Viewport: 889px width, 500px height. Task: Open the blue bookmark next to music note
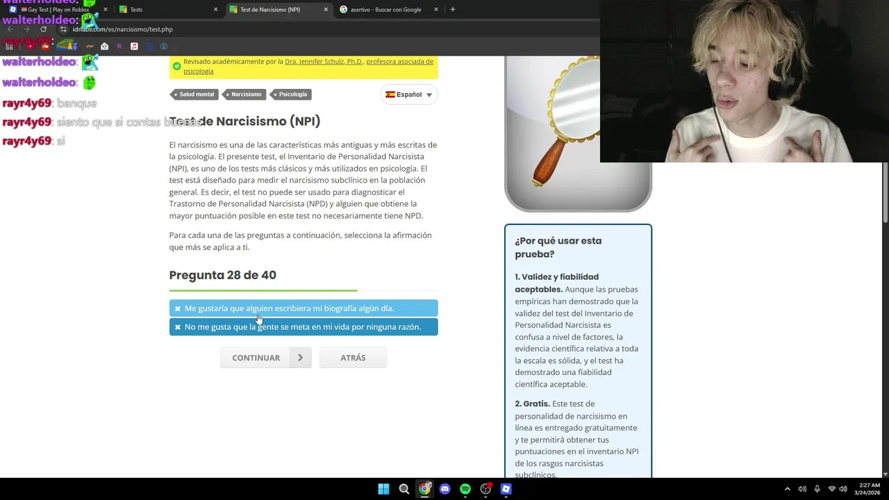coord(149,47)
